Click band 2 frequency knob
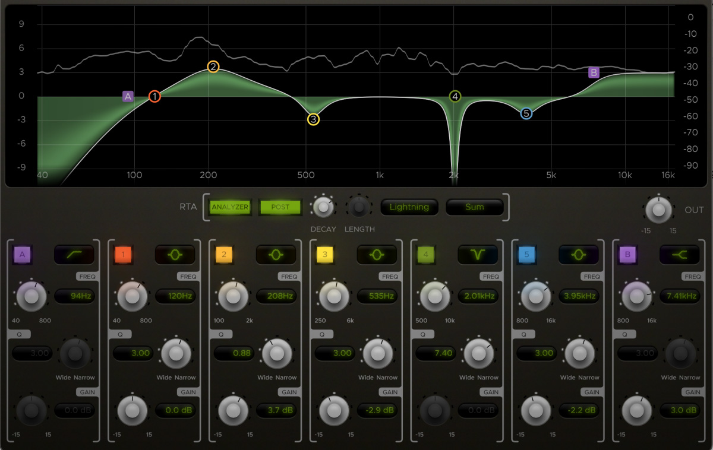 (234, 296)
